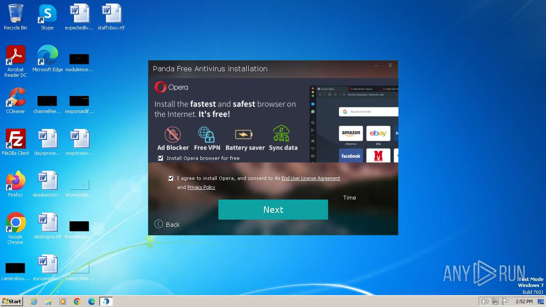The width and height of the screenshot is (546, 307).
Task: Select the Recycle Bin desktop icon
Action: click(x=15, y=17)
